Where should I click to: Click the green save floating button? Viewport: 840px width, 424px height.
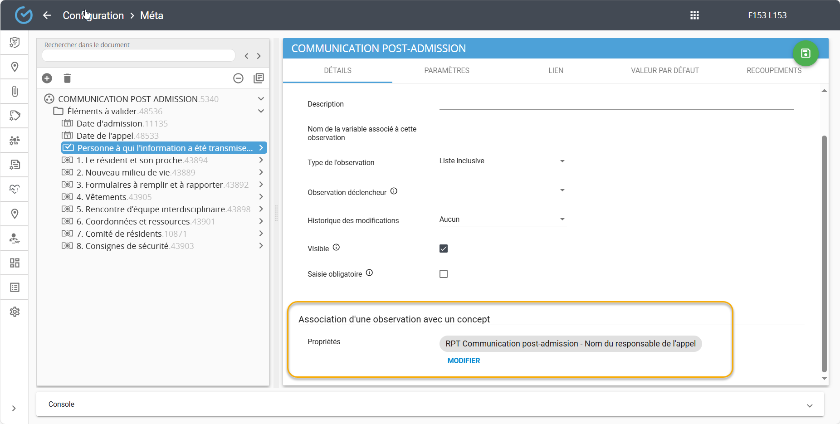pyautogui.click(x=805, y=54)
